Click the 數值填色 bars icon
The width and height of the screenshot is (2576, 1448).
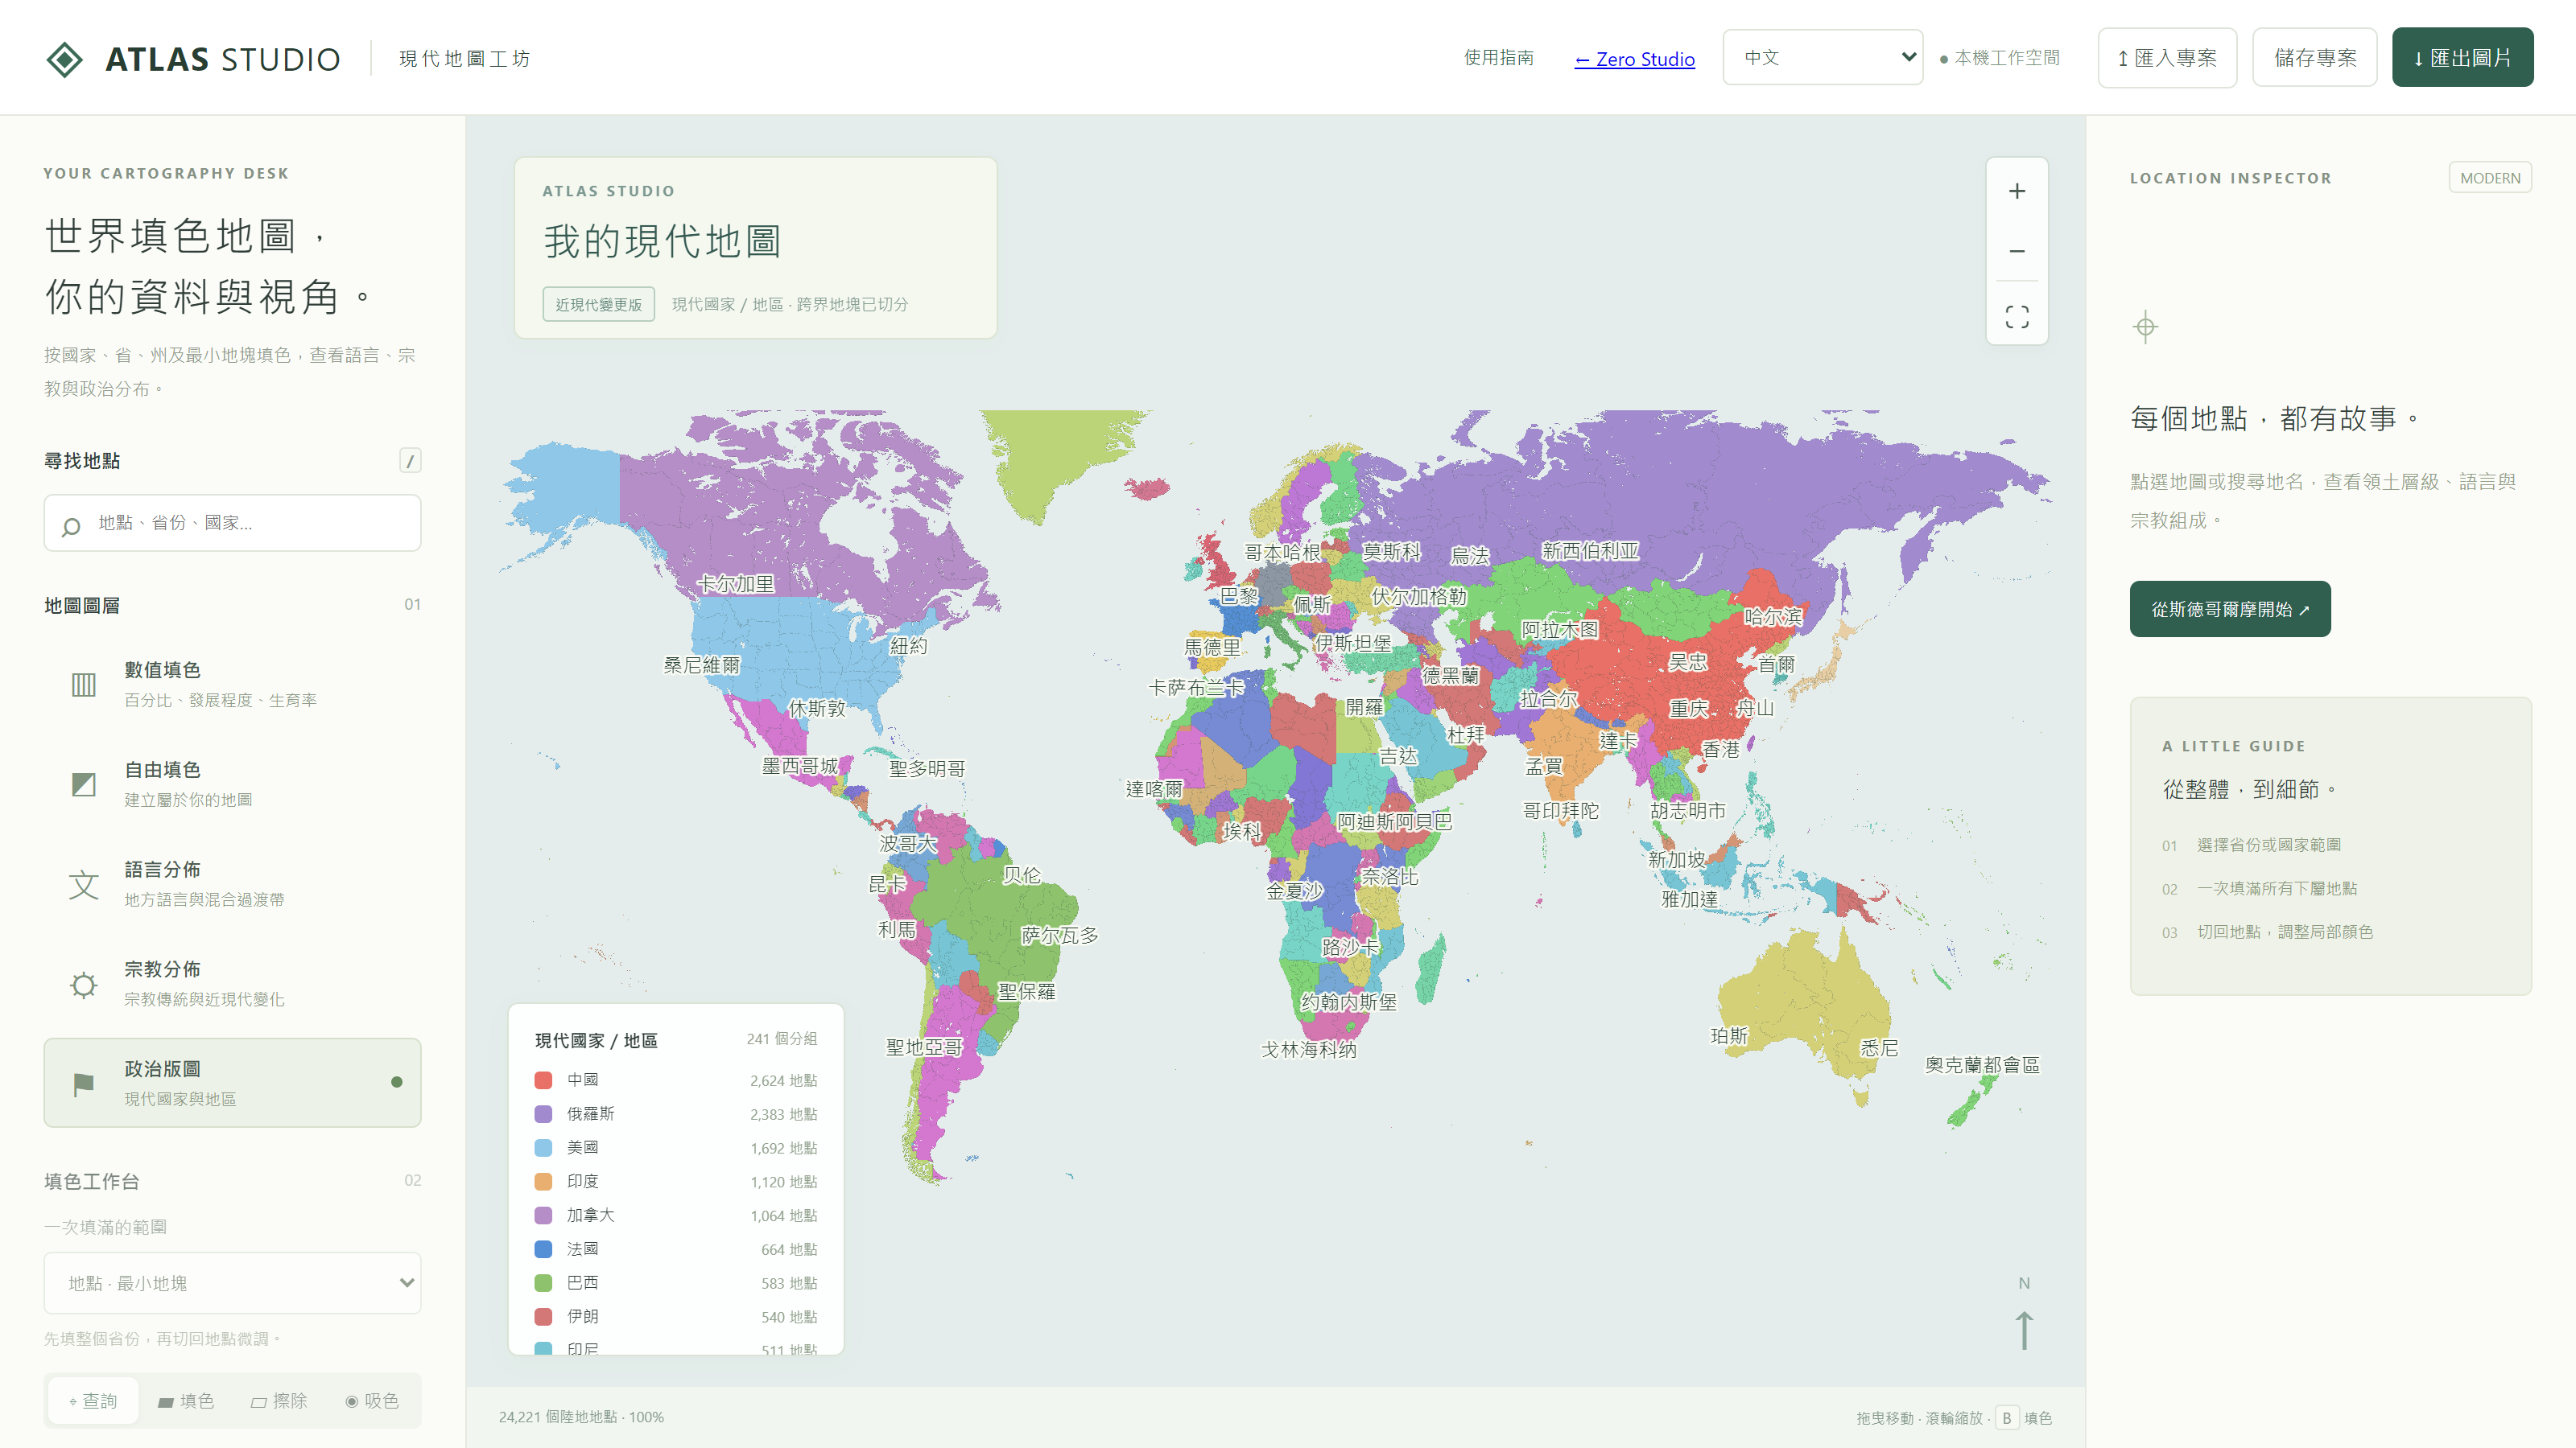coord(84,685)
